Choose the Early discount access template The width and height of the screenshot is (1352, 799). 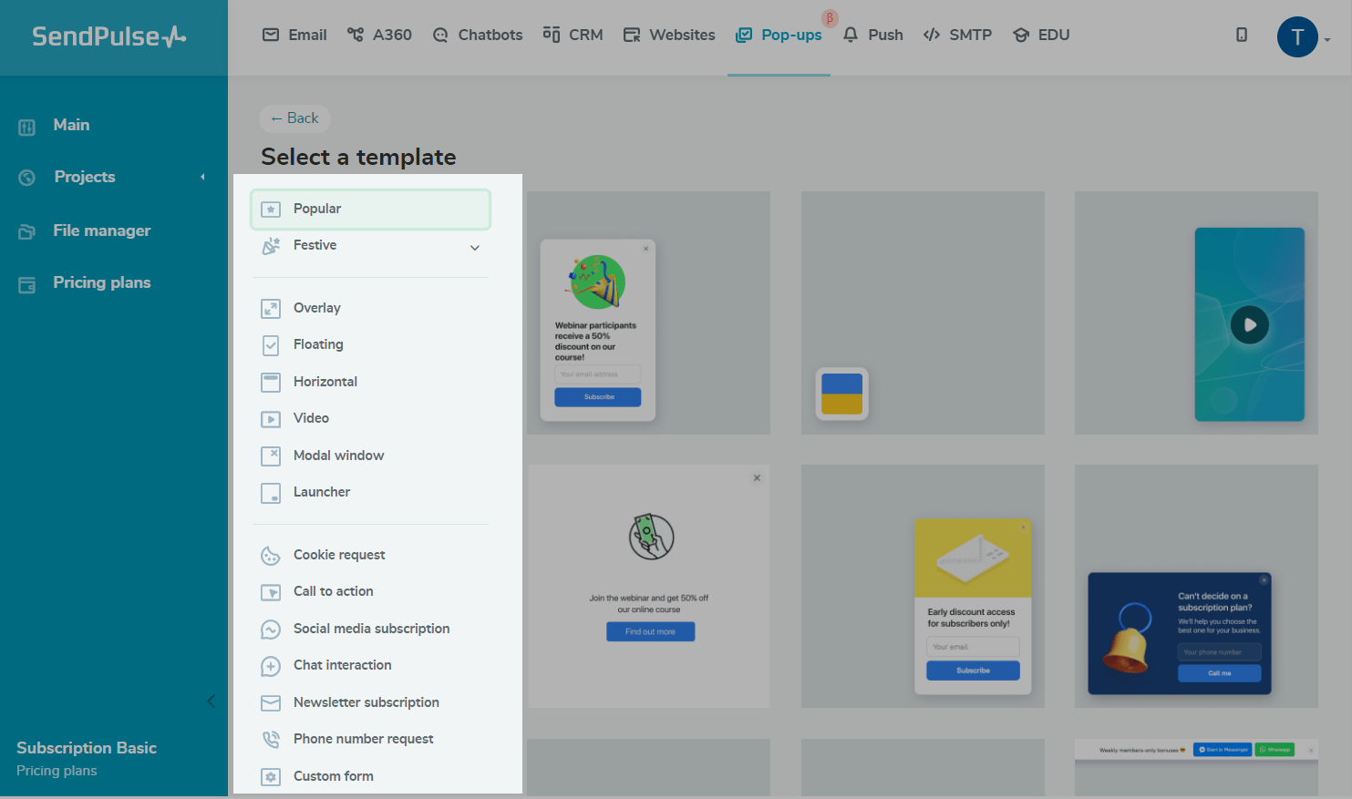(x=923, y=587)
